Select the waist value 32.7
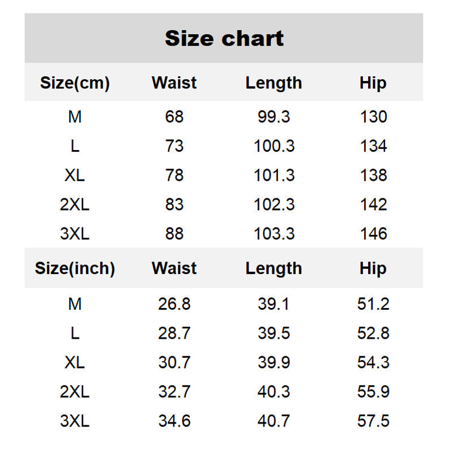The image size is (453, 453). (x=174, y=391)
